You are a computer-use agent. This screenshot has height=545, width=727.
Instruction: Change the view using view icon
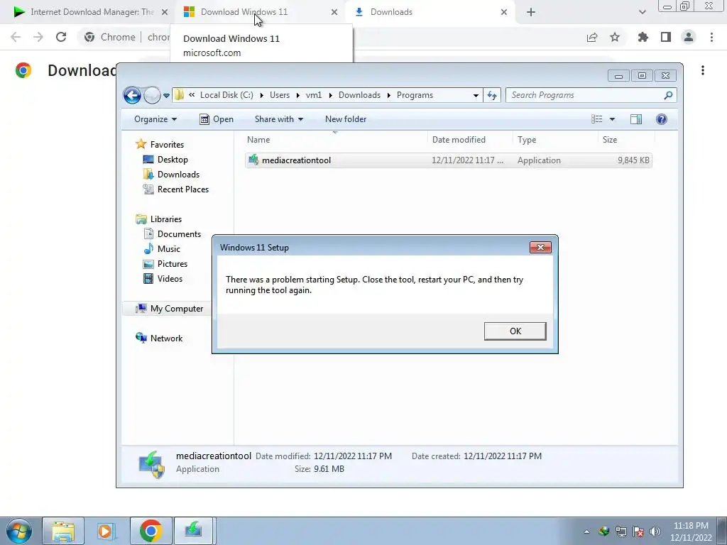596,119
